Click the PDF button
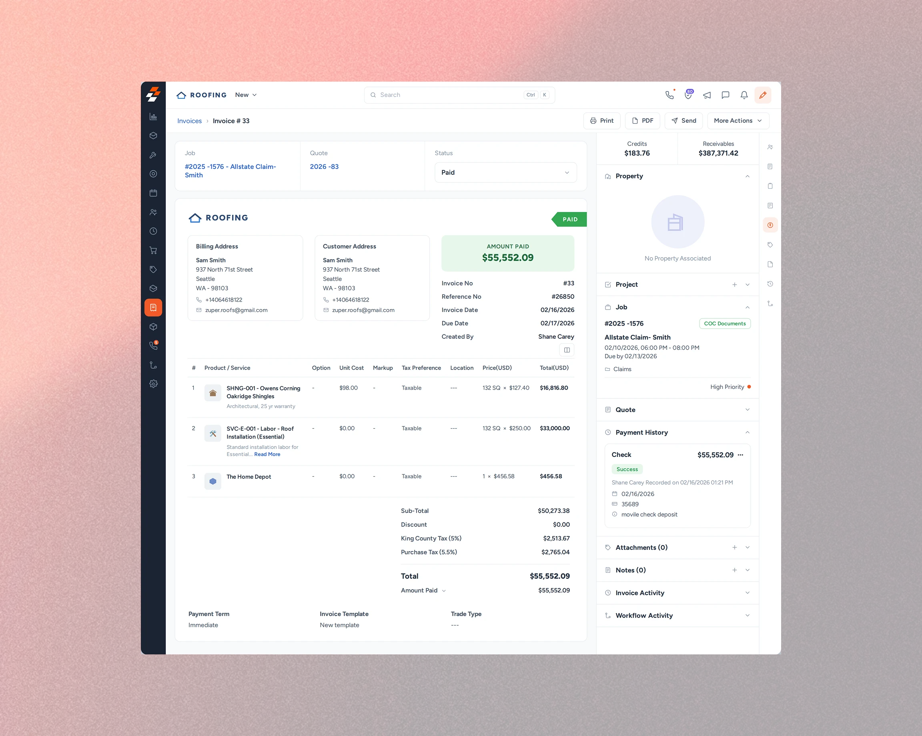922x736 pixels. [x=642, y=121]
